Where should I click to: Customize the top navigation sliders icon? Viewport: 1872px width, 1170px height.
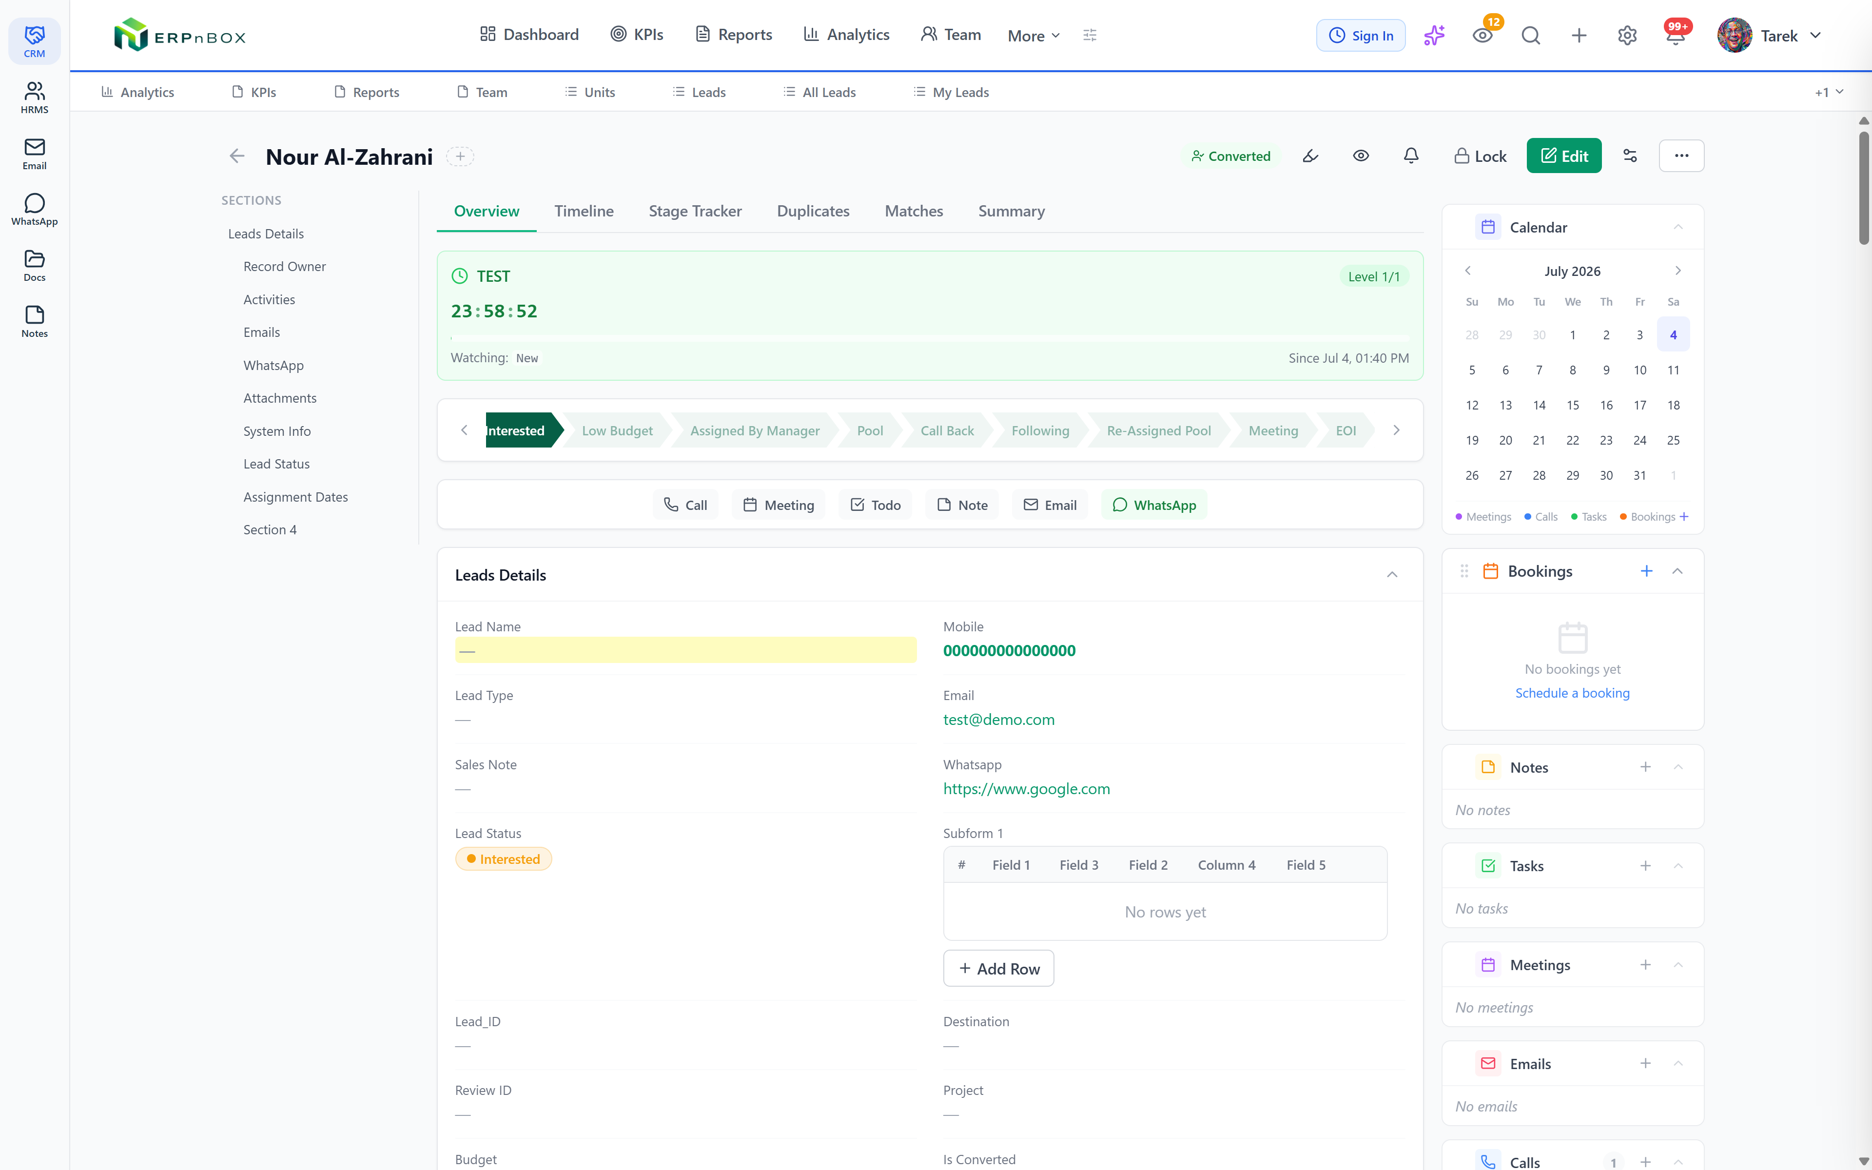1090,35
